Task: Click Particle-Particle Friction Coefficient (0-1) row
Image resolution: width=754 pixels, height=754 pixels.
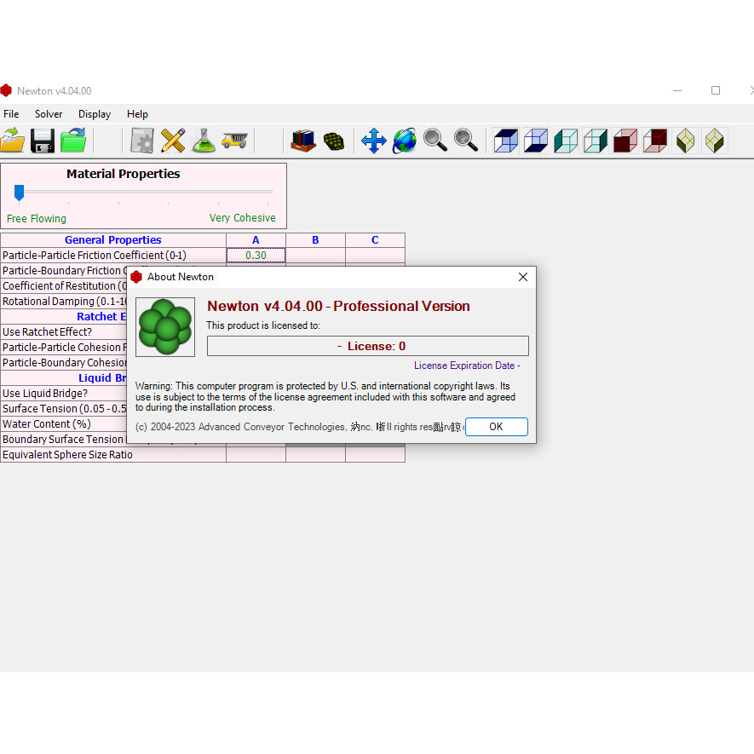Action: coord(113,256)
